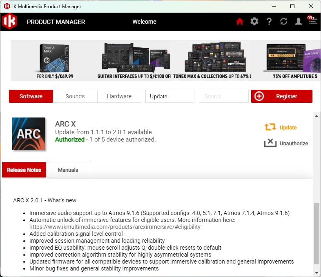Click the plus circle icon on Register
321x277 pixels.
259,96
